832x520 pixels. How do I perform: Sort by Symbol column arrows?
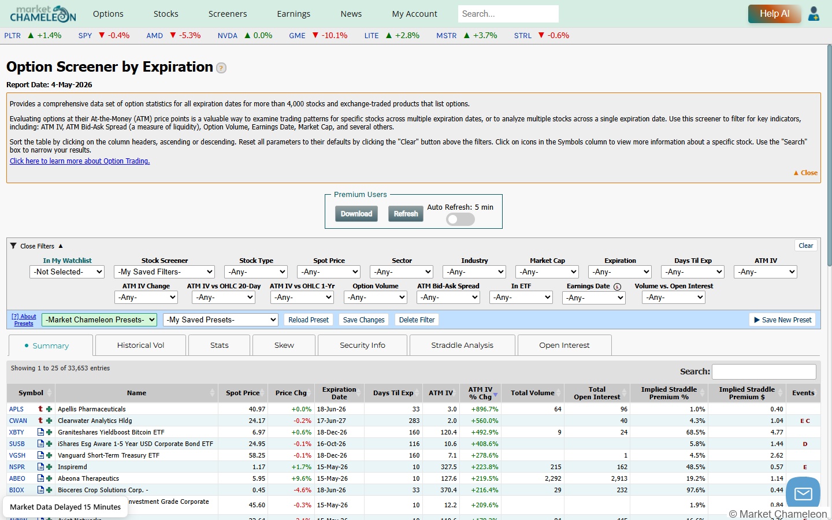coord(49,393)
